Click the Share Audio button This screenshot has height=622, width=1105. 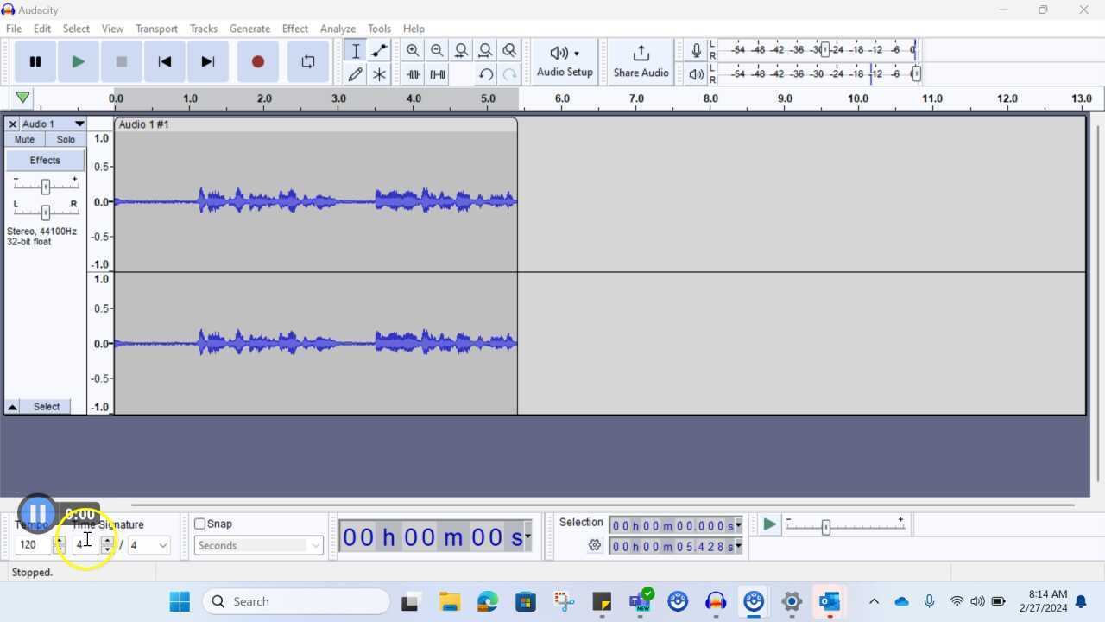[x=641, y=61]
